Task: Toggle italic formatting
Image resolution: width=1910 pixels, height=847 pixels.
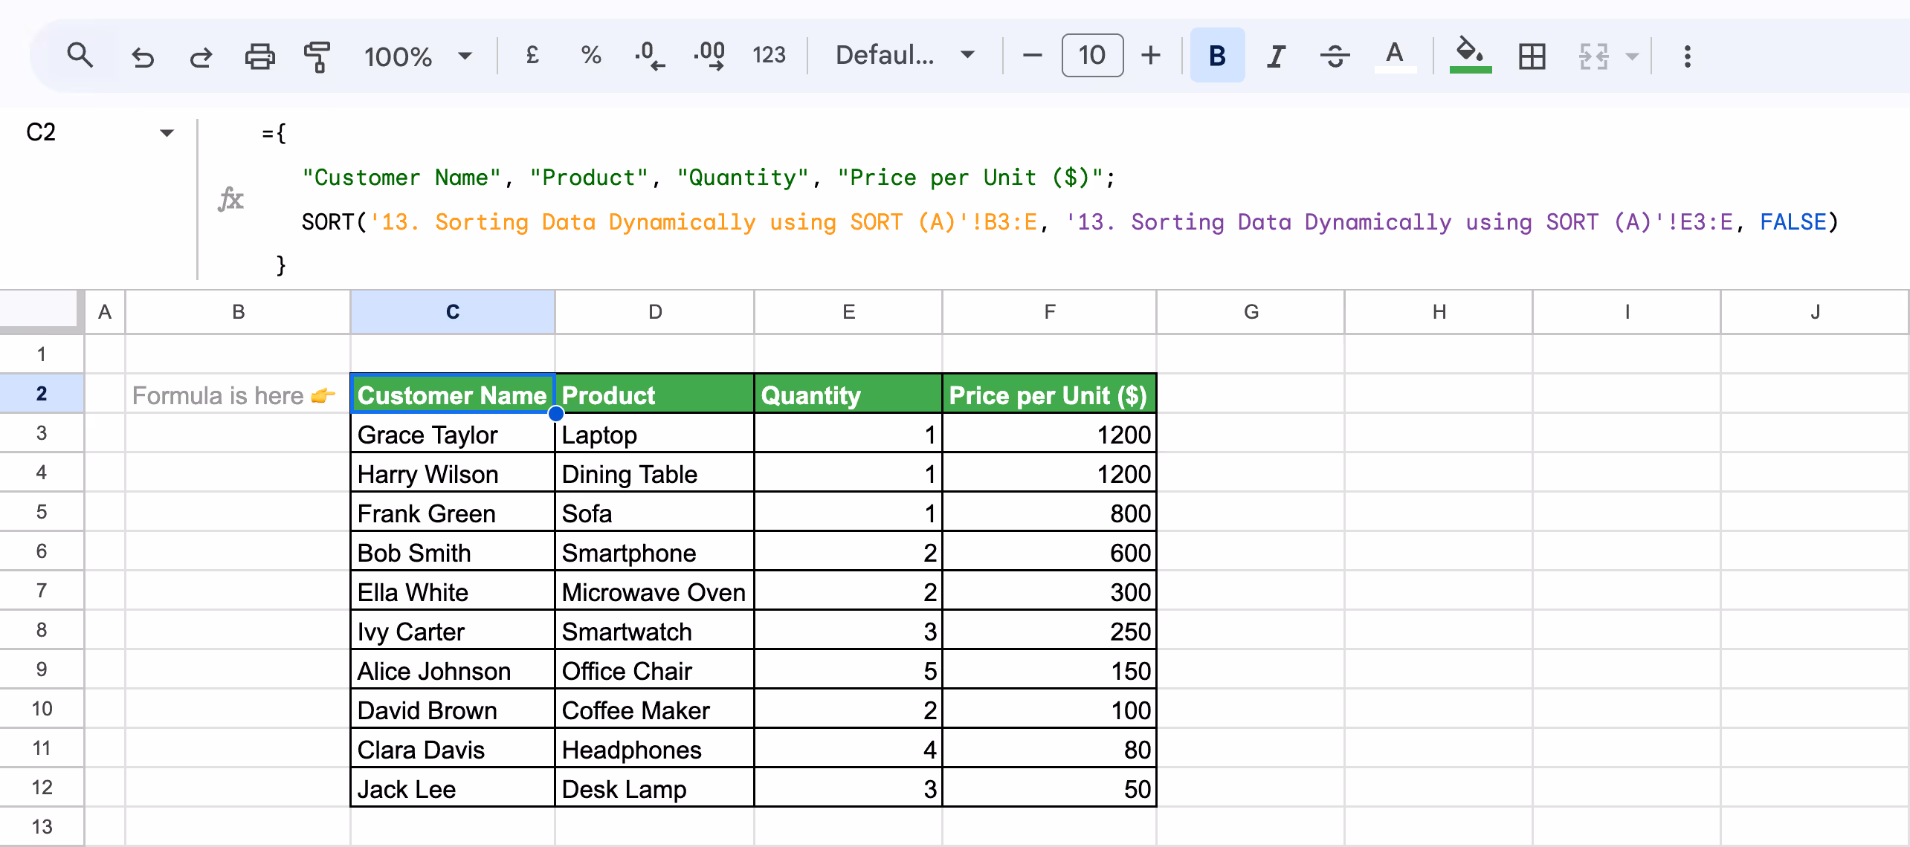Action: click(1276, 55)
